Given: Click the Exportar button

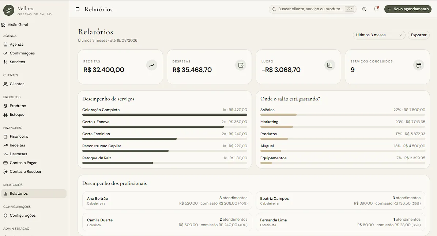Looking at the screenshot, I should point(419,35).
